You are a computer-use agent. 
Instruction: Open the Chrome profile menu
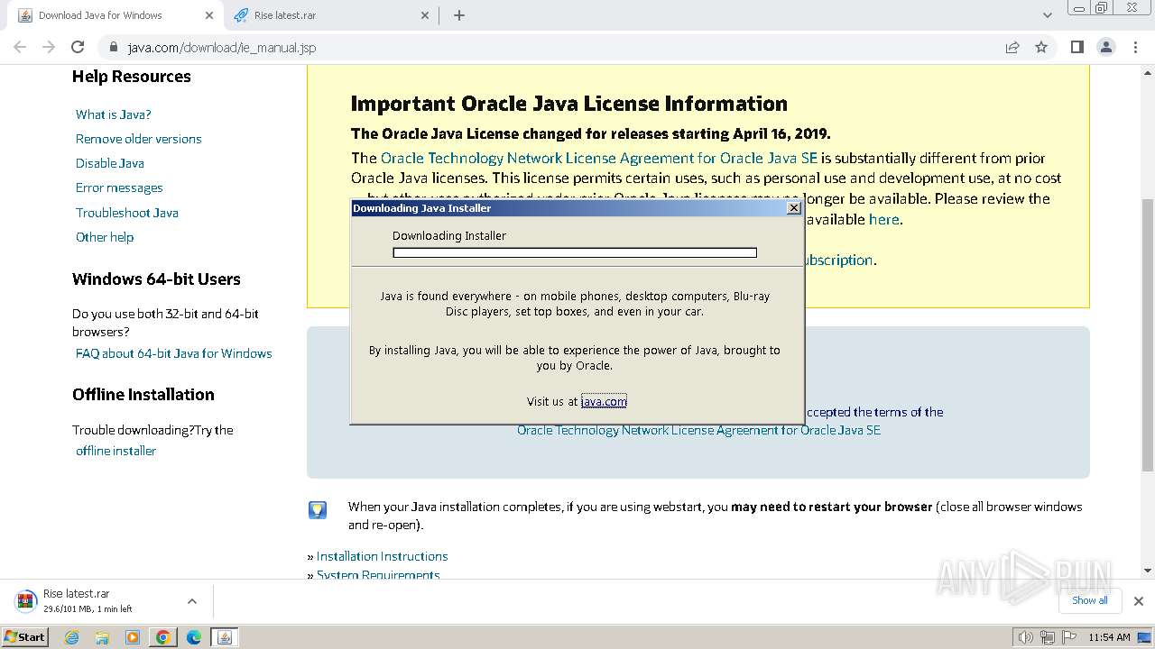coord(1106,47)
